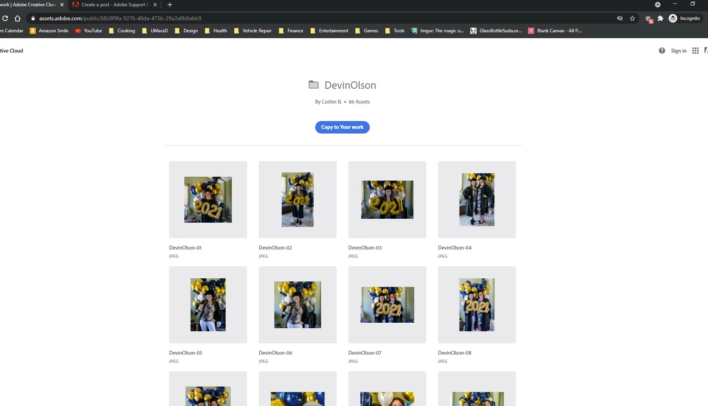Open a new browser tab with plus
The width and height of the screenshot is (708, 406).
point(170,5)
